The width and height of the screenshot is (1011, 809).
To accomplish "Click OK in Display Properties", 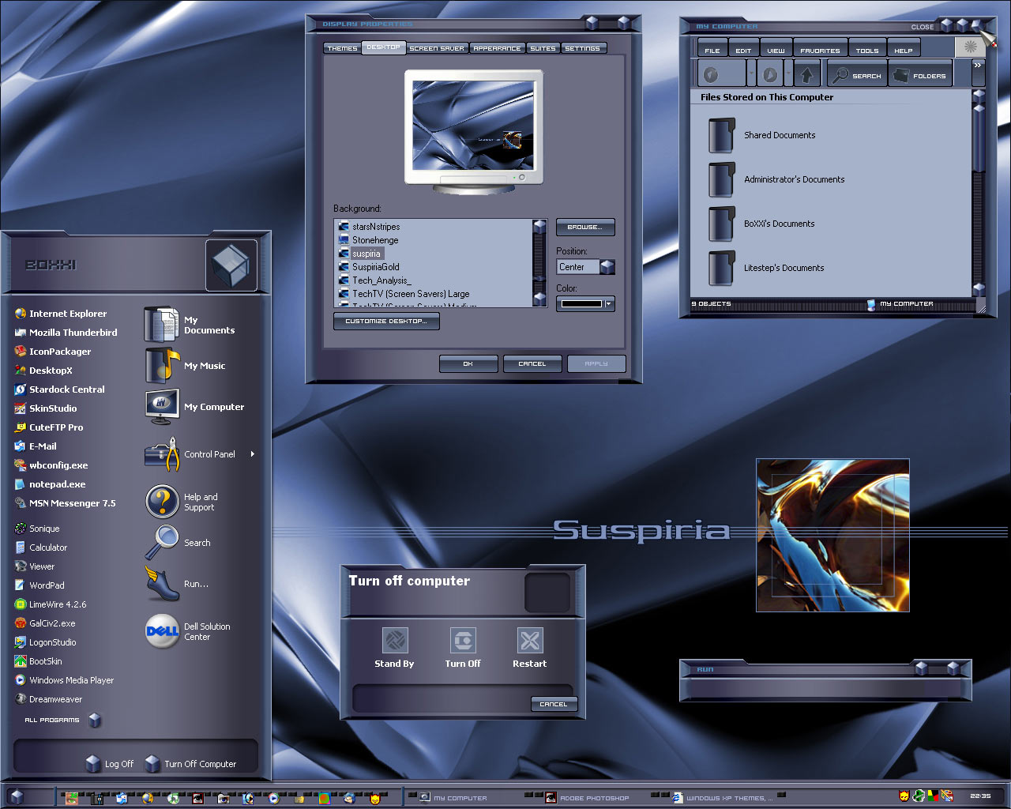I will pyautogui.click(x=468, y=364).
